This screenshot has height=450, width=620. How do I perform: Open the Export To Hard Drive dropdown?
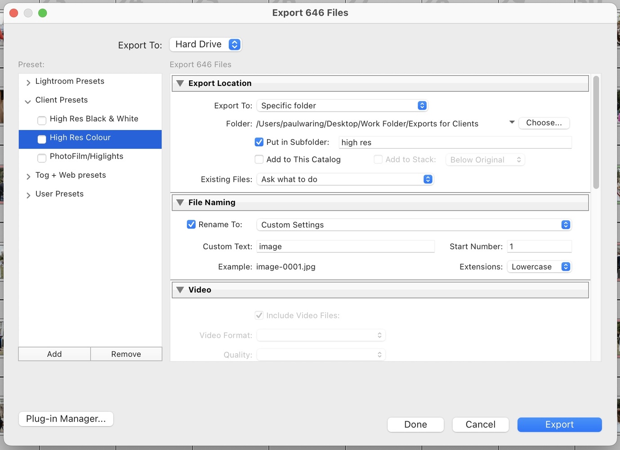point(205,45)
